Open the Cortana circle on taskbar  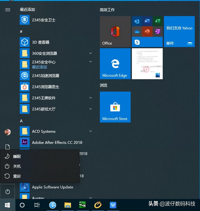22,205
